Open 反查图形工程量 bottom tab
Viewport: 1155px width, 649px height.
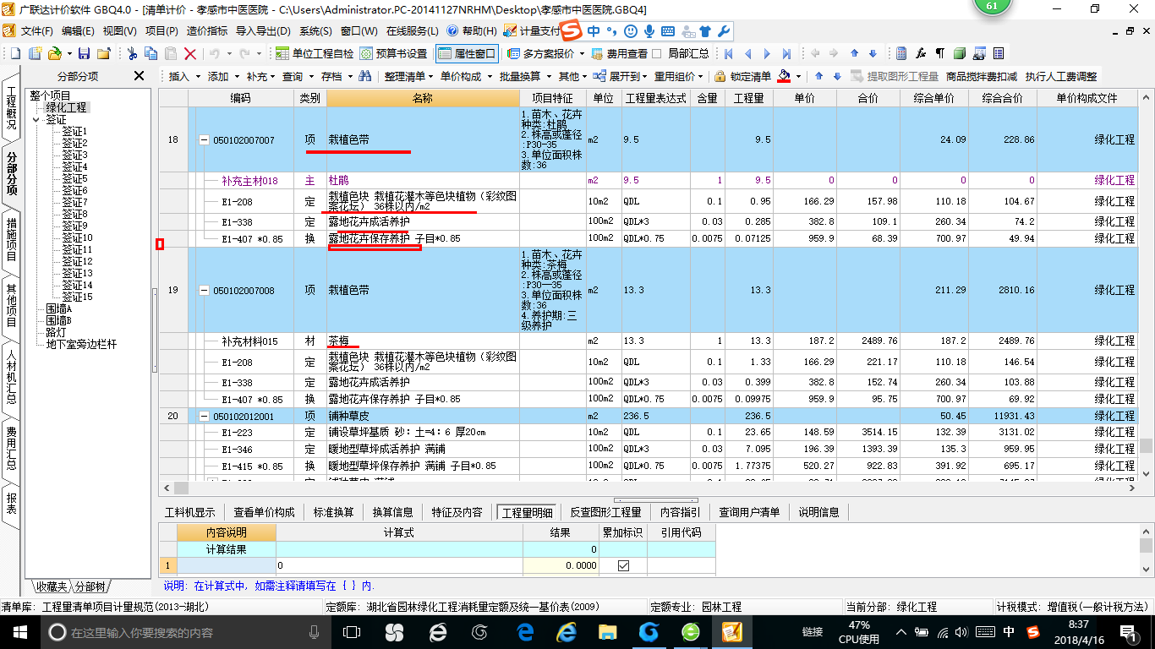pos(605,512)
